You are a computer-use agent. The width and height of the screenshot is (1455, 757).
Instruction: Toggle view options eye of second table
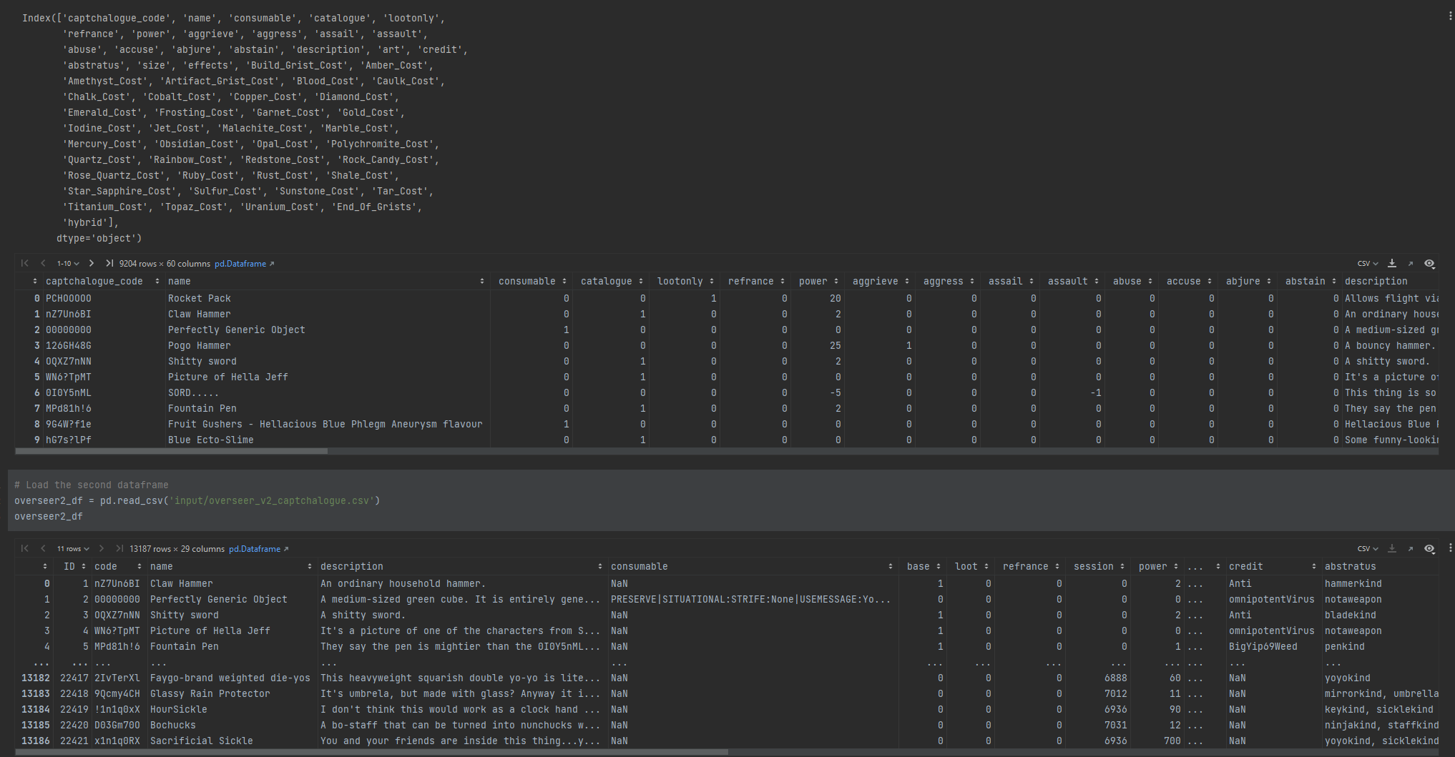click(x=1429, y=548)
